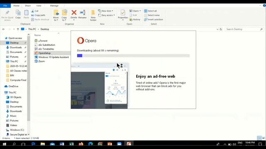Open Task View from the taskbar
Viewport: 266px width, 149px height.
point(23,144)
